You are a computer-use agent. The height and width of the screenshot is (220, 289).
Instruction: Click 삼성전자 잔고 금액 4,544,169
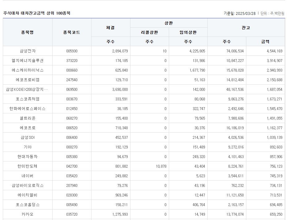(274, 51)
